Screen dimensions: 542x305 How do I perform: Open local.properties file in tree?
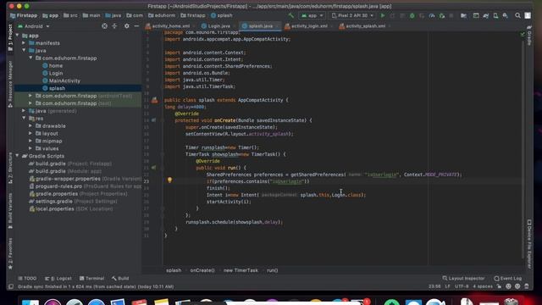(x=54, y=209)
